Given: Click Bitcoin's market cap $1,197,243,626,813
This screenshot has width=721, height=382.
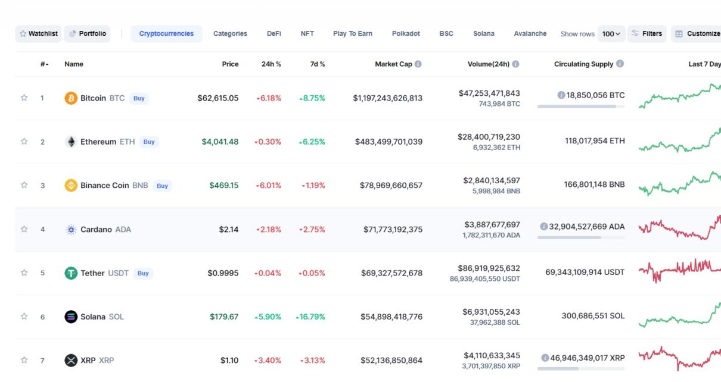Looking at the screenshot, I should click(388, 98).
